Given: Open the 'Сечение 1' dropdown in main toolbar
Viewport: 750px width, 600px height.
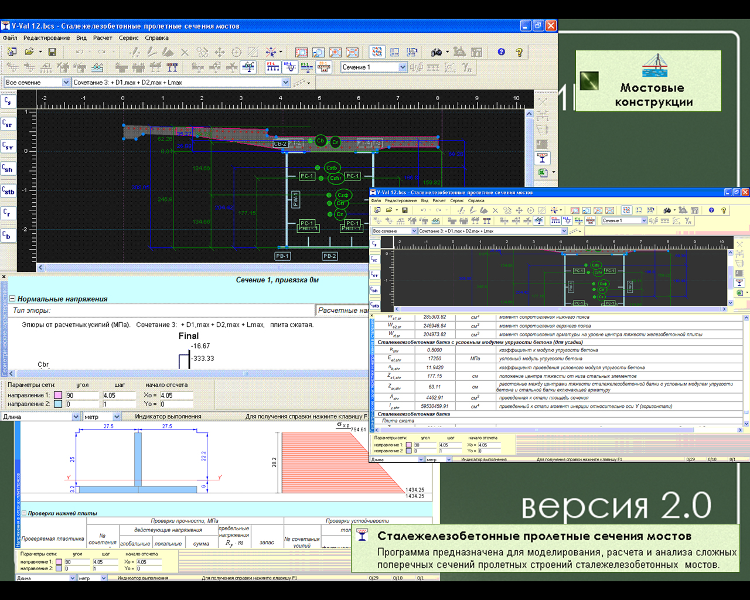Looking at the screenshot, I should [403, 67].
